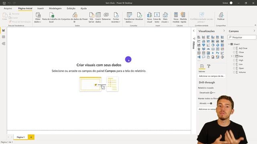This screenshot has height=144, width=257.
Task: Click the Excel workbook import icon
Action: pos(51,15)
